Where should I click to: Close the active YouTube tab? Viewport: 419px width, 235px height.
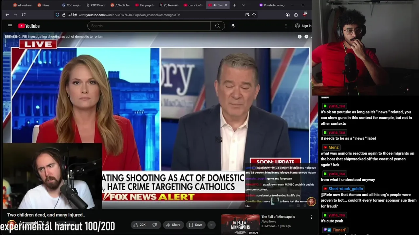pyautogui.click(x=226, y=5)
